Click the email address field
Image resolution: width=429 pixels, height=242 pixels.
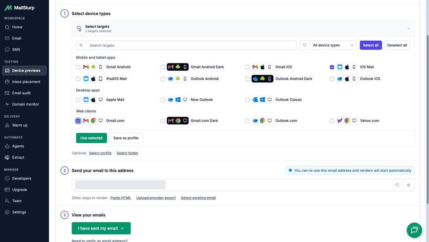232,185
